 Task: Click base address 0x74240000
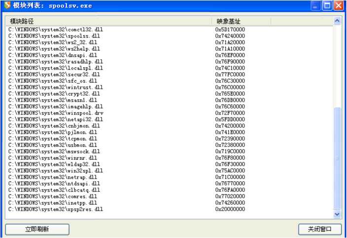230,36
